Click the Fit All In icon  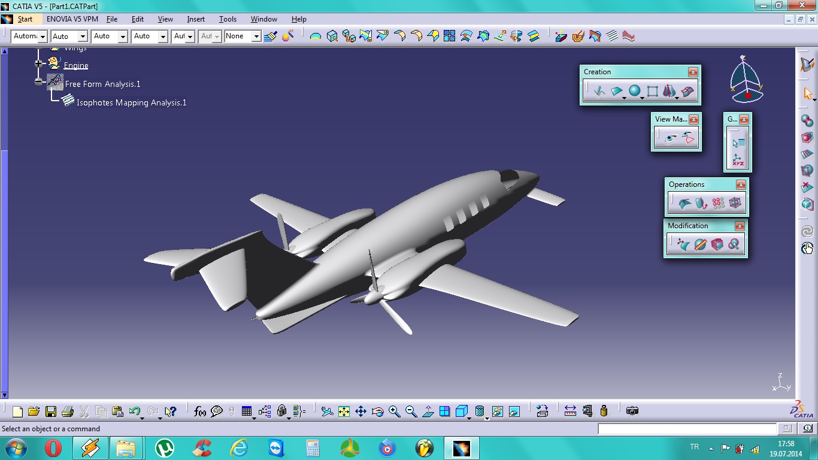[x=344, y=411]
